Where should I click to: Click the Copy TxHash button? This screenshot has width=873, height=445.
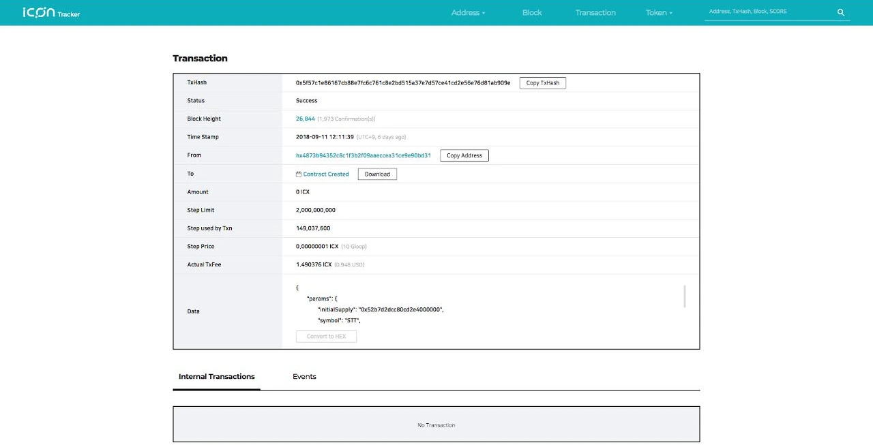[542, 83]
